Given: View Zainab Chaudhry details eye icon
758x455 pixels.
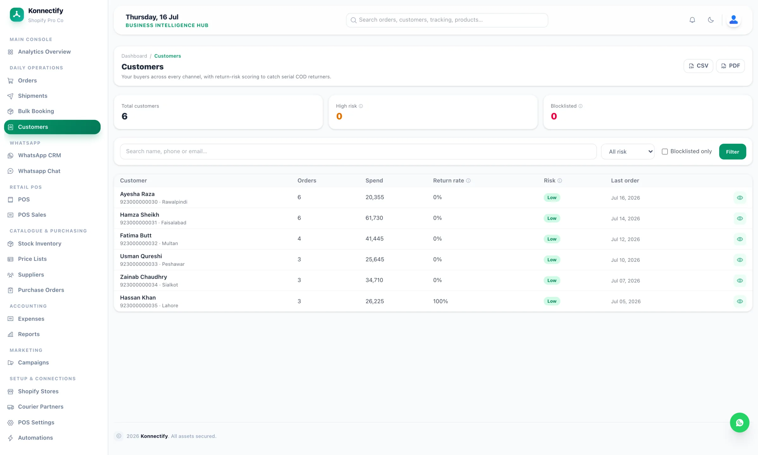Looking at the screenshot, I should (740, 281).
